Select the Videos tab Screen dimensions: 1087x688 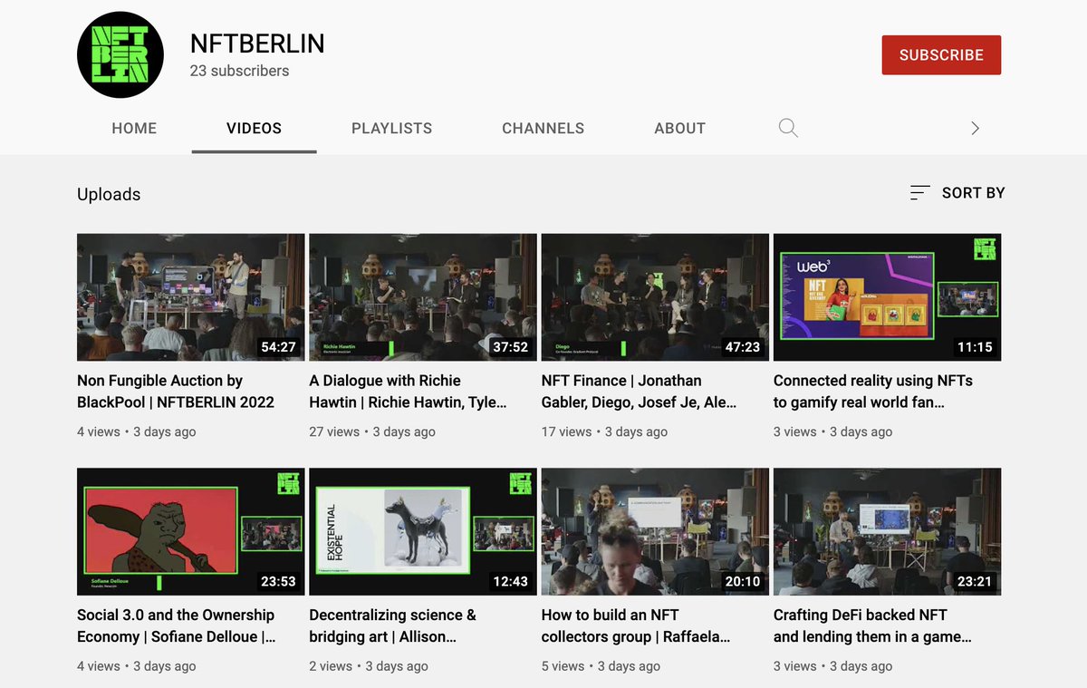click(254, 128)
